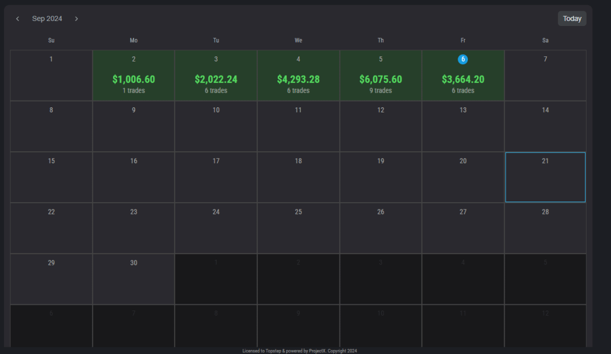
Task: Select the blue circled badge on September 6
Action: point(463,59)
